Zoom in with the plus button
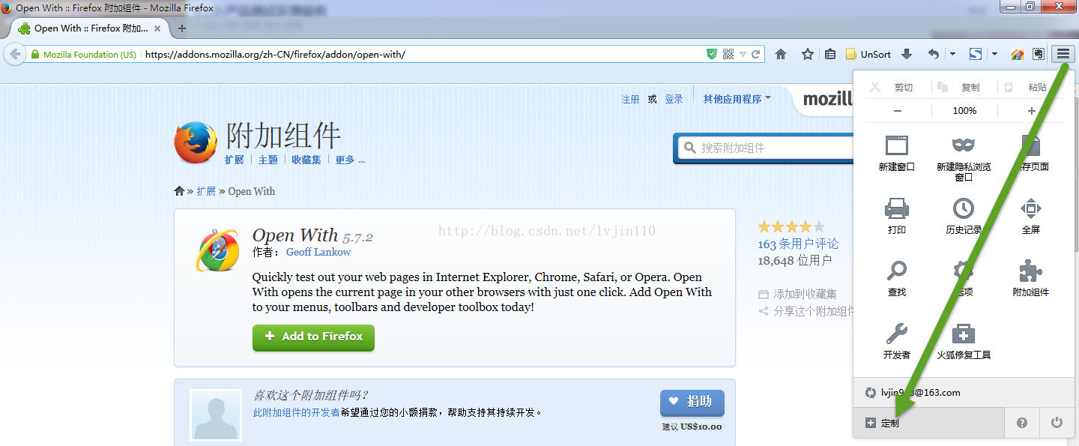 [x=1031, y=111]
